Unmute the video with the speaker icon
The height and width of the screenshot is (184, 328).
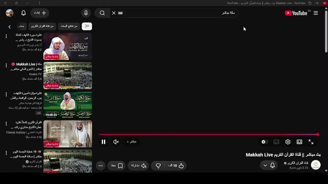tap(116, 142)
